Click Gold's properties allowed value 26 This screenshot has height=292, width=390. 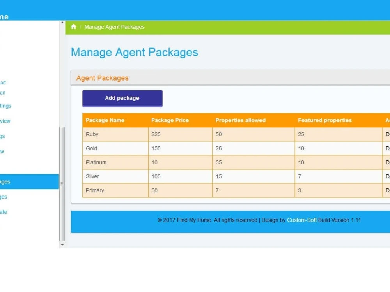pyautogui.click(x=219, y=148)
